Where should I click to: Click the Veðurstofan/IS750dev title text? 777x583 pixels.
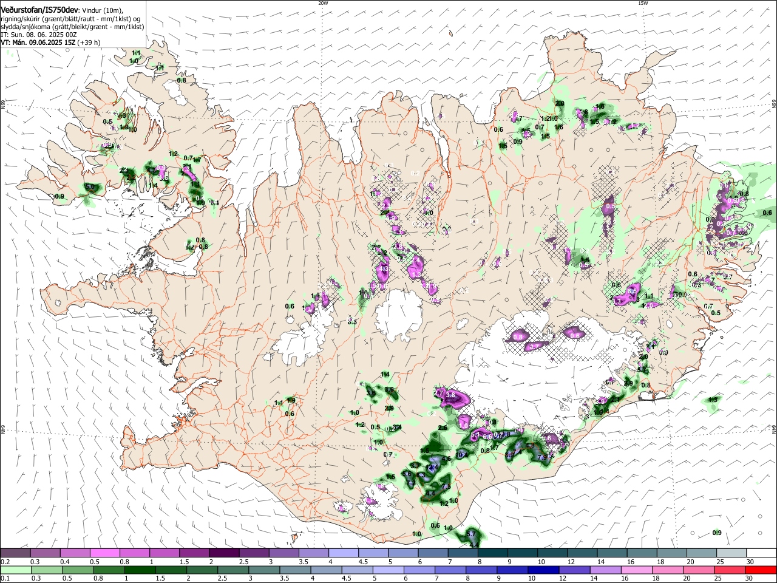39,10
